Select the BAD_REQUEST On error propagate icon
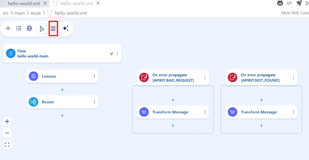This screenshot has width=309, height=160. pyautogui.click(x=144, y=77)
